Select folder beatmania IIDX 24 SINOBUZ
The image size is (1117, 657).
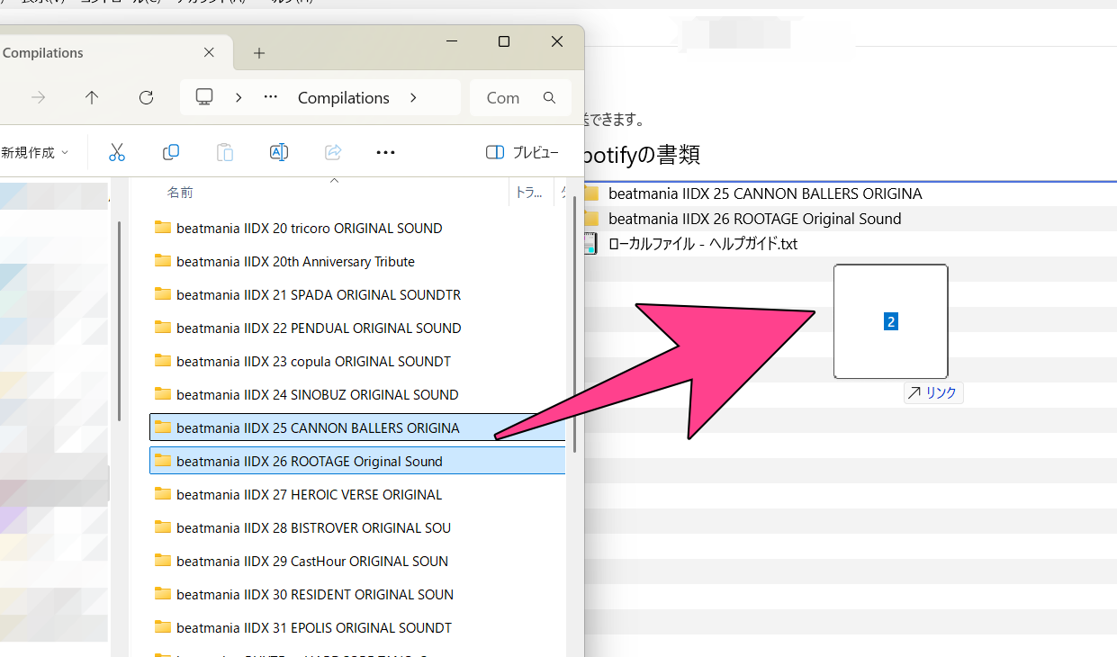coord(357,395)
